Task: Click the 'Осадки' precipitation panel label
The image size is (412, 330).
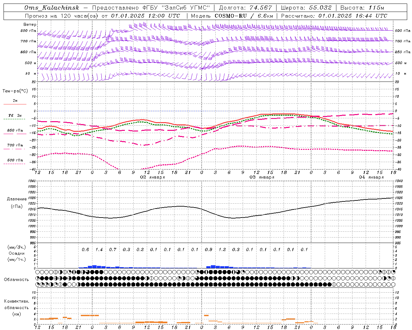Action: coord(16,253)
